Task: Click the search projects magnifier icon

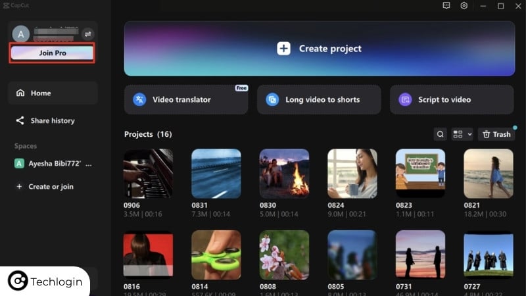Action: (x=441, y=134)
